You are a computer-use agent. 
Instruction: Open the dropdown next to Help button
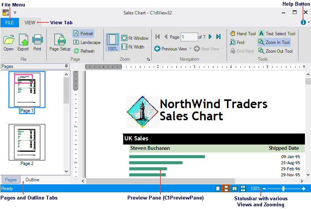tap(309, 22)
